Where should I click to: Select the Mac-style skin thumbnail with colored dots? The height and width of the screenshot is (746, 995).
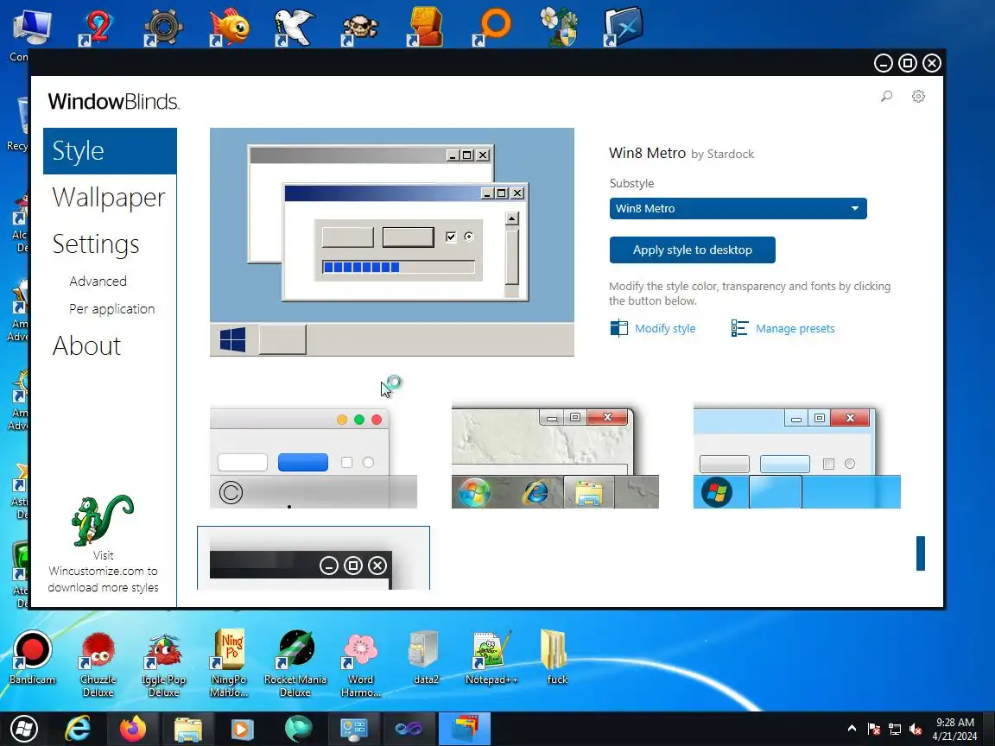[x=314, y=458]
